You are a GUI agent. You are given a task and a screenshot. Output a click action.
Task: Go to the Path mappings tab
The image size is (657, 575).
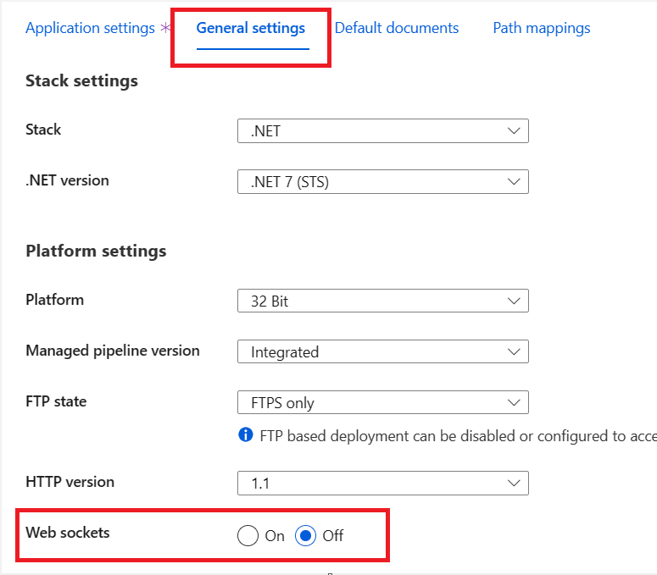click(542, 28)
